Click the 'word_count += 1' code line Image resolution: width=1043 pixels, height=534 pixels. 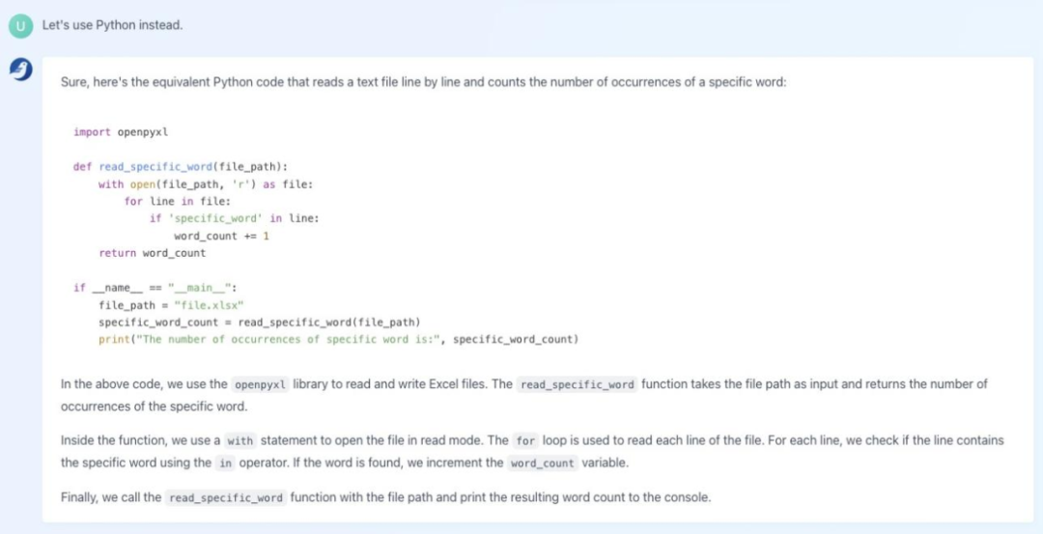(221, 236)
